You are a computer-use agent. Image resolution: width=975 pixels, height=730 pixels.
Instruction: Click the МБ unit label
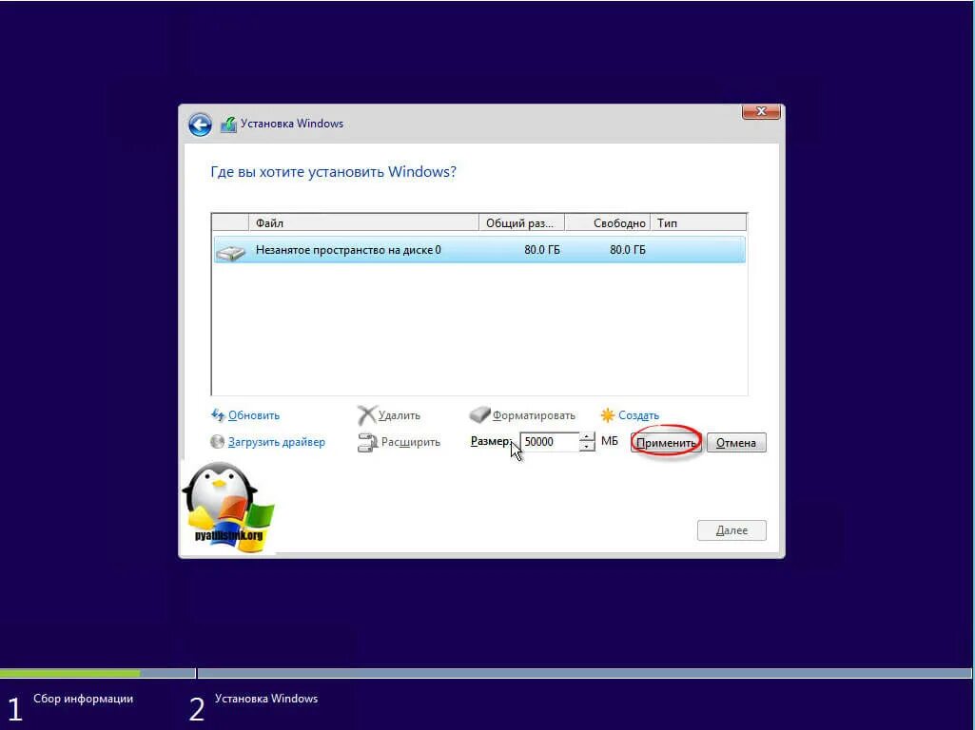tap(610, 441)
